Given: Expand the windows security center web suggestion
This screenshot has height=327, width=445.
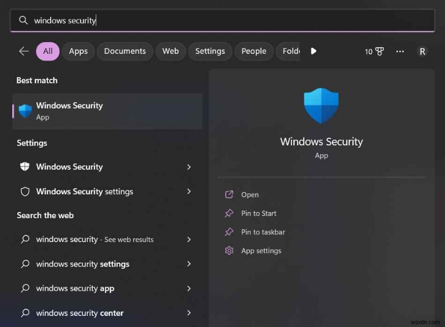Looking at the screenshot, I should 189,313.
